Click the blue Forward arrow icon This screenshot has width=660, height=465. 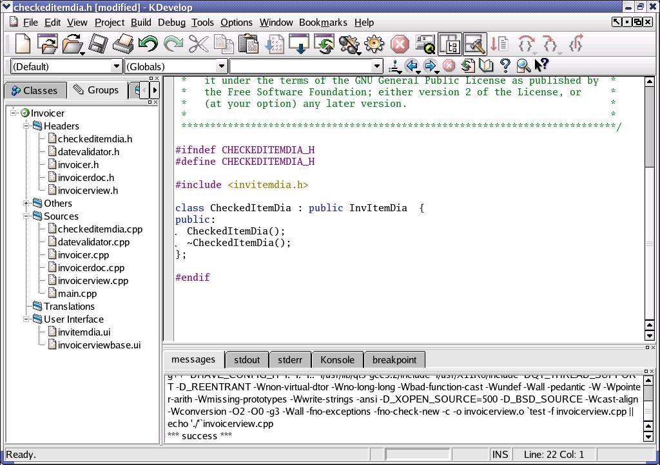(x=431, y=66)
